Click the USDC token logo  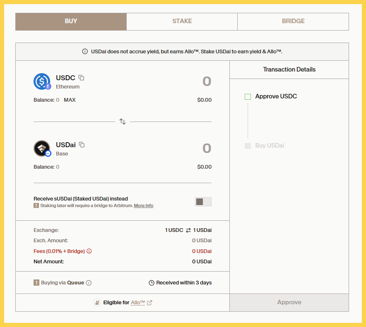coord(42,81)
